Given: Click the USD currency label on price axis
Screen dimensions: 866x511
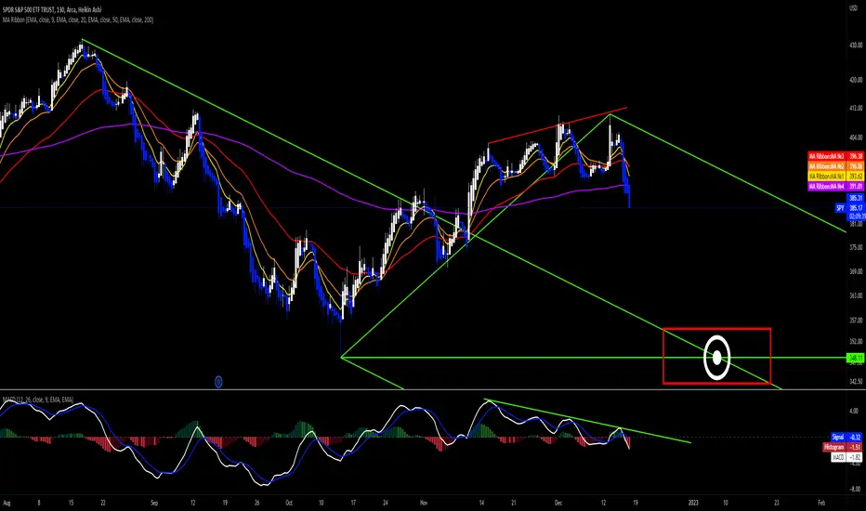Looking at the screenshot, I should pyautogui.click(x=855, y=9).
